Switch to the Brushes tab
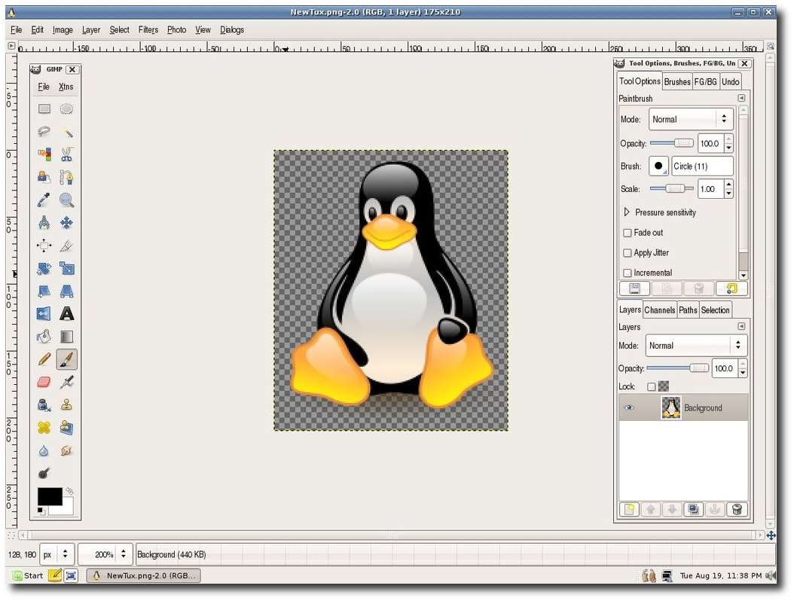The height and width of the screenshot is (601, 794). [677, 81]
